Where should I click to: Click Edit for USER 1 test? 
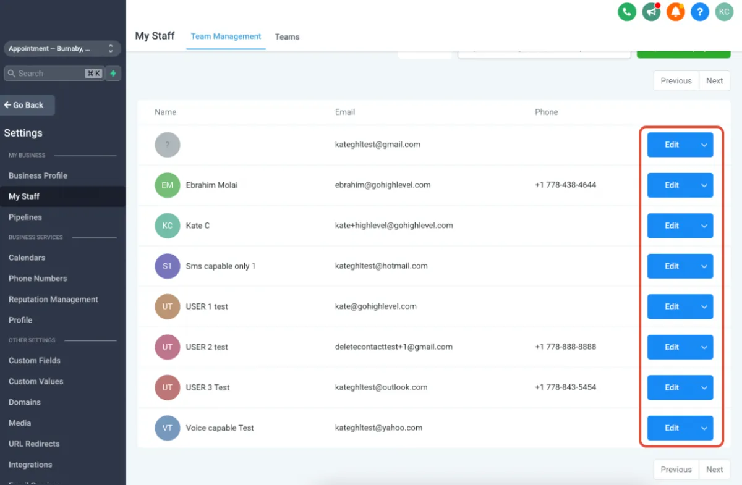tap(672, 306)
